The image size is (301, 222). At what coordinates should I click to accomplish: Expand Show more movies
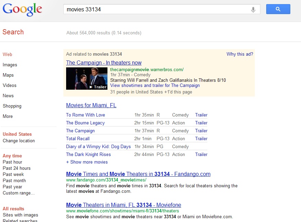[87, 162]
